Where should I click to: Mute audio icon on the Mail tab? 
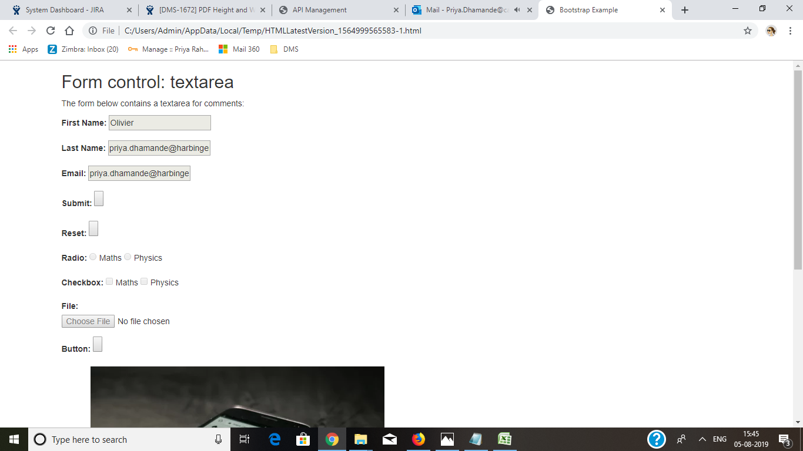tap(517, 10)
